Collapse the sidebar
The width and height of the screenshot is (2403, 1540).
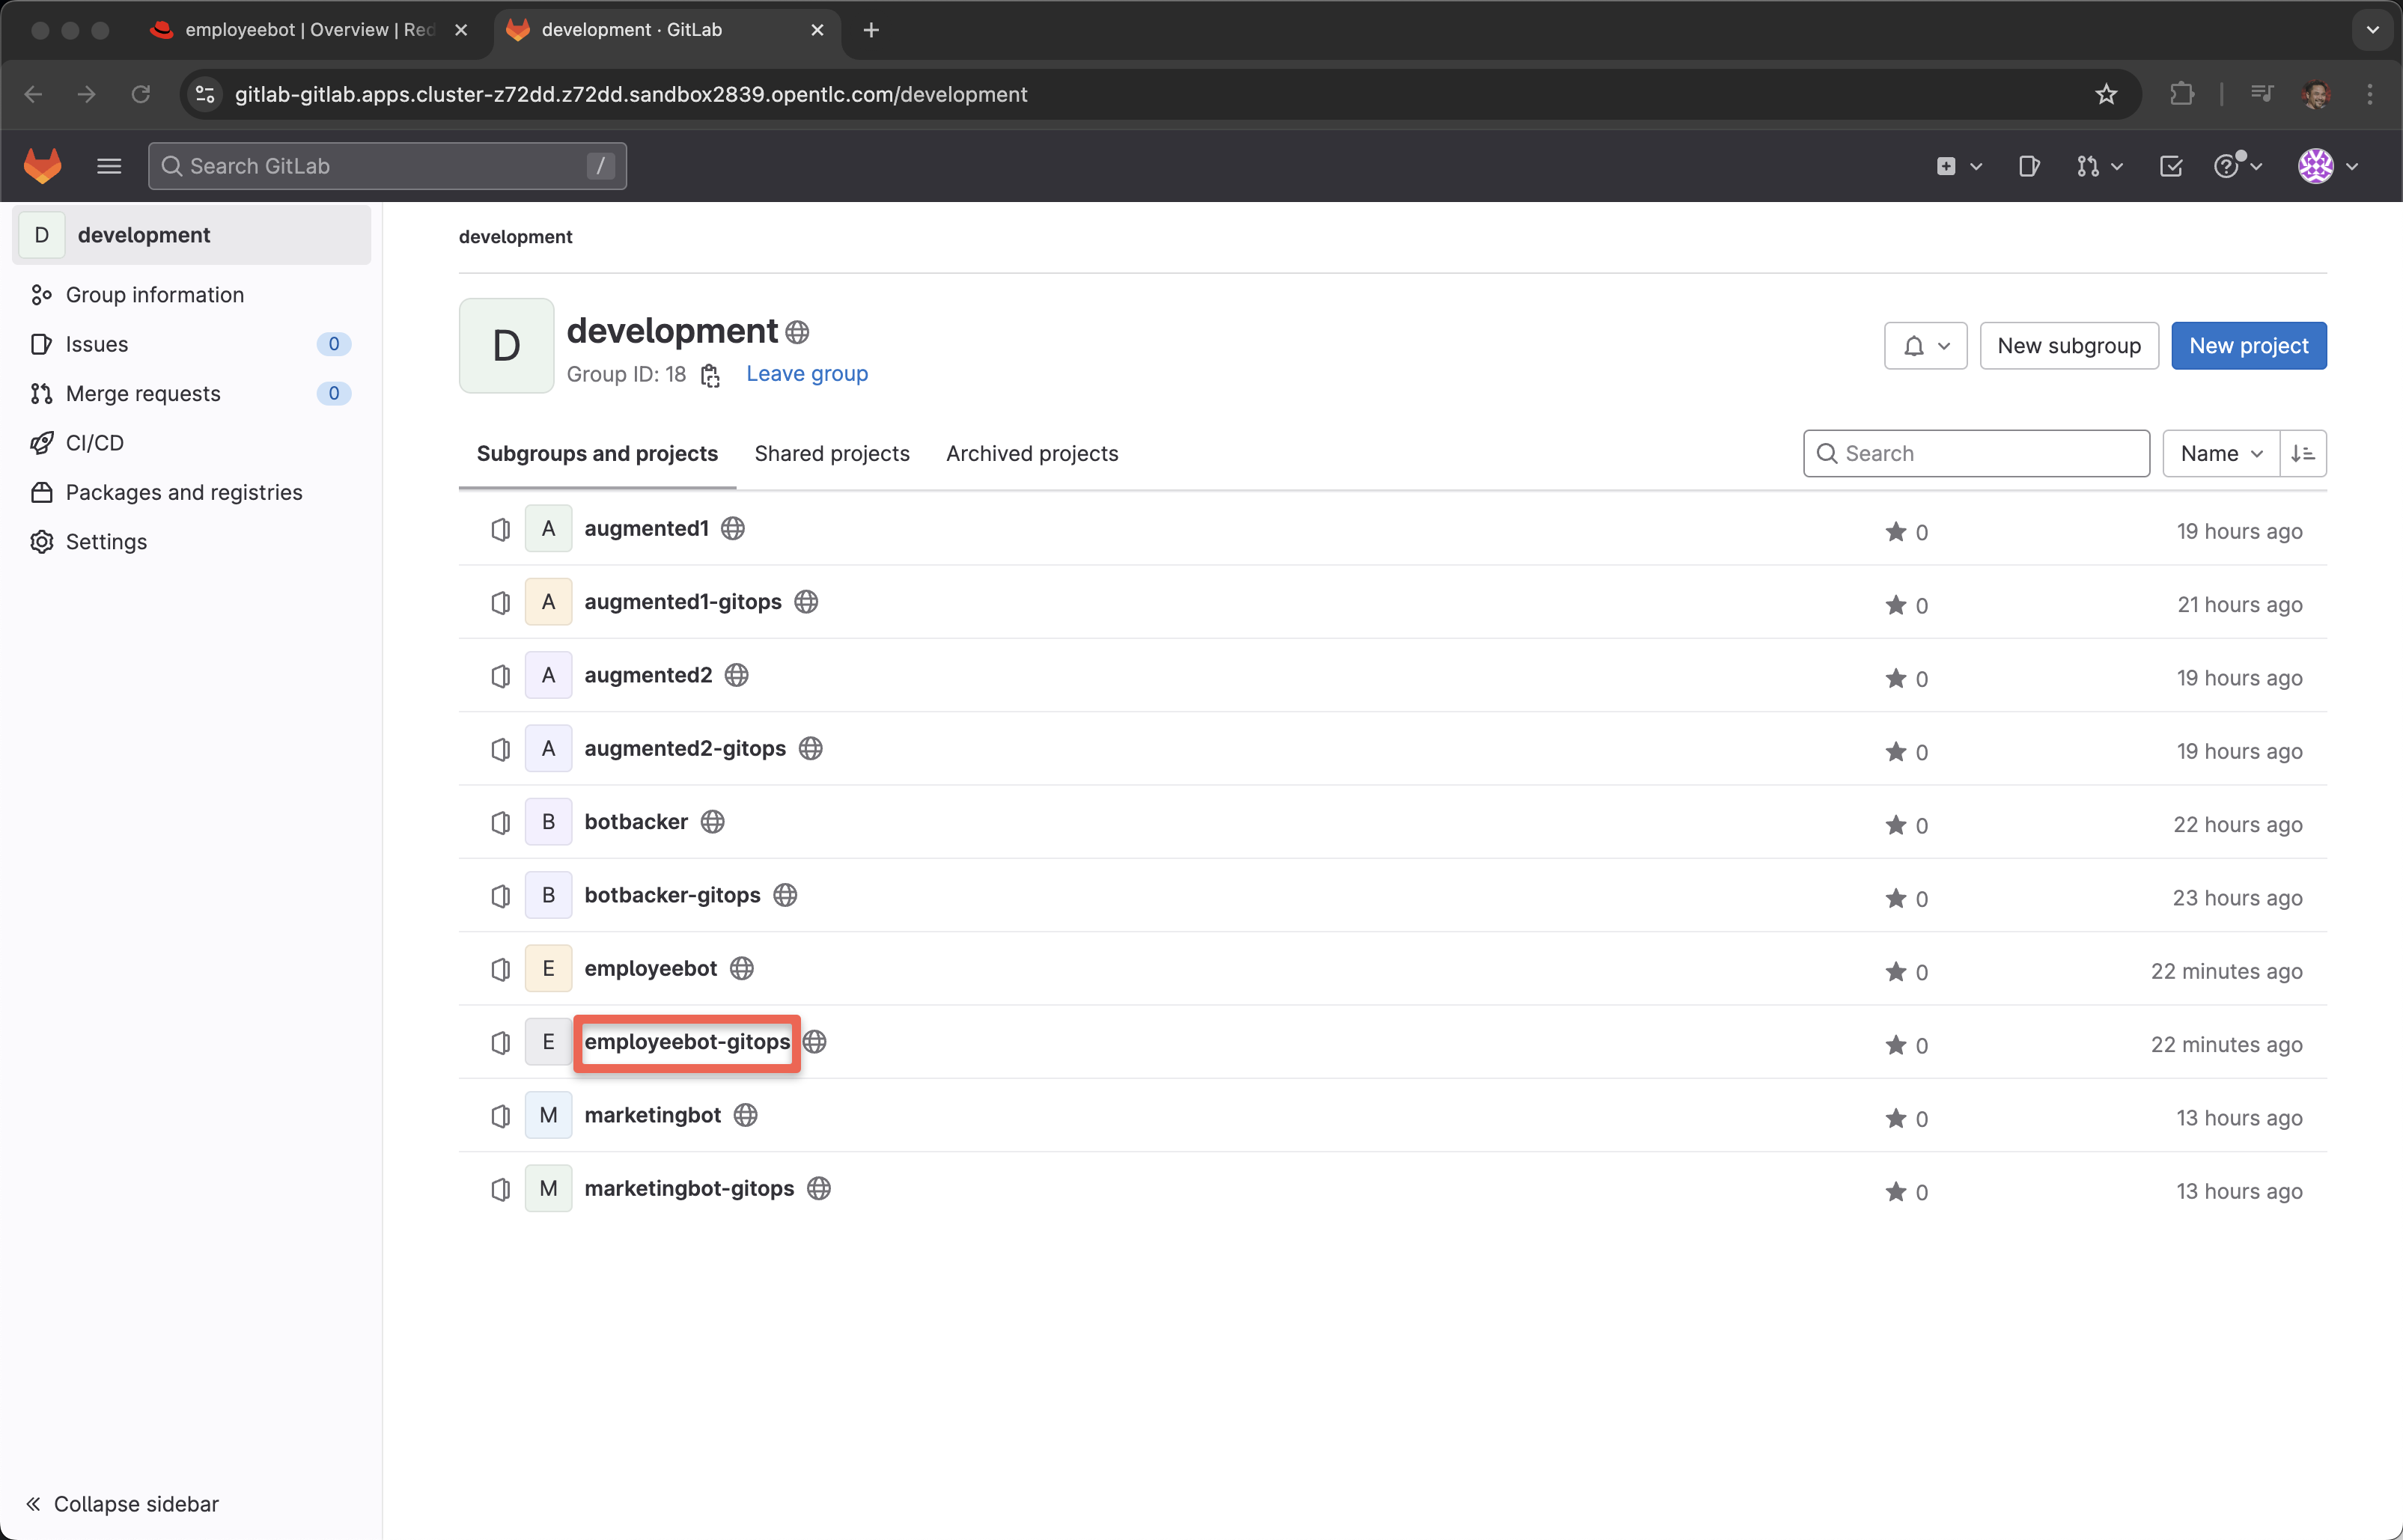click(122, 1504)
